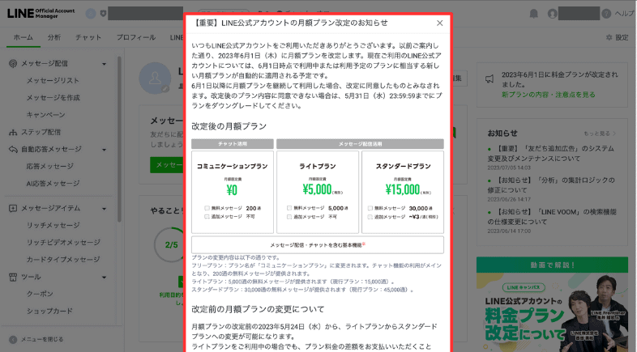Image resolution: width=637 pixels, height=352 pixels.
Task: Click 新プランの内容・注意点を見る link
Action: pos(548,95)
